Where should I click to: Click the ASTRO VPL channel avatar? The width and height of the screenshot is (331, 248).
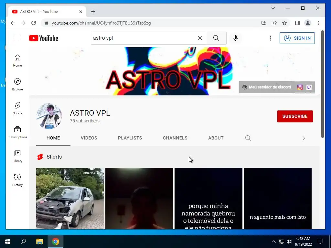(49, 116)
